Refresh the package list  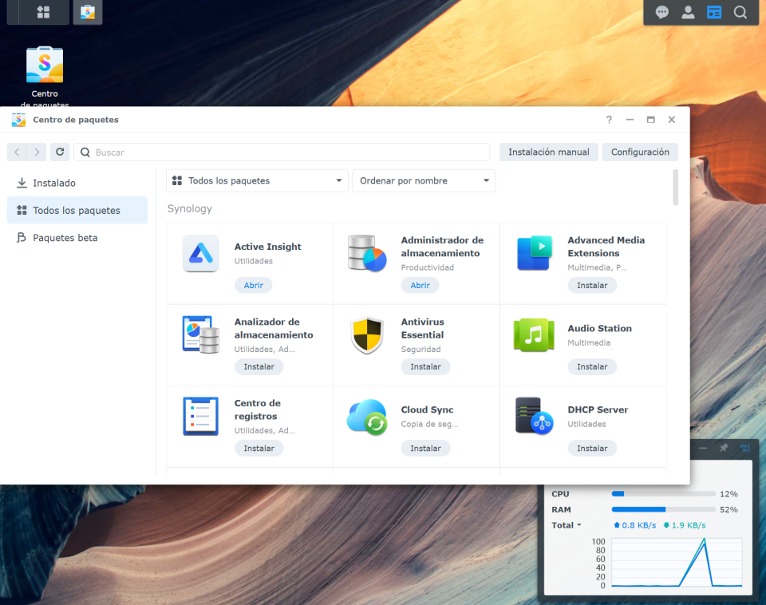coord(60,152)
